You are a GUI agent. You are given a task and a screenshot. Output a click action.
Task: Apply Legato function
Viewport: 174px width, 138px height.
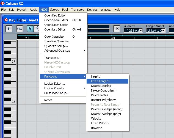point(107,76)
